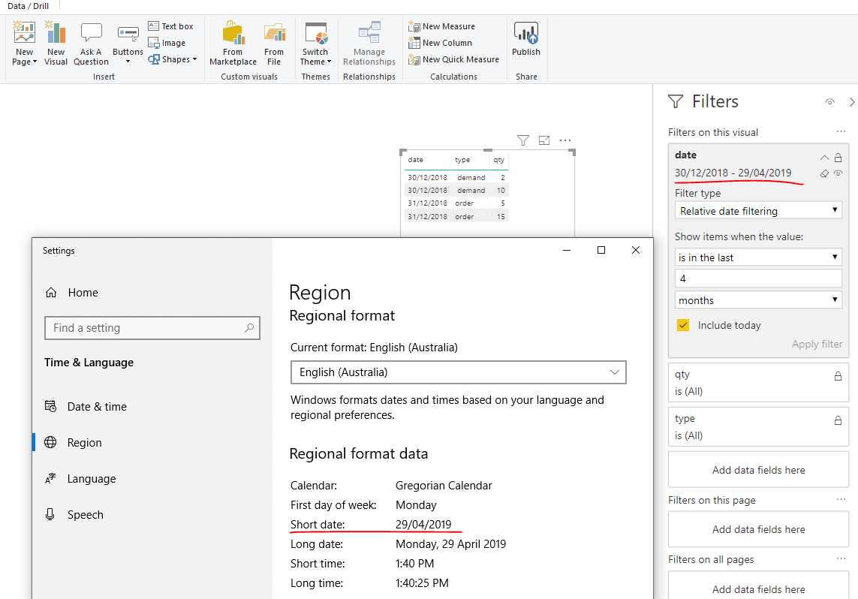Click the visual's filter funnel icon

pyautogui.click(x=523, y=140)
